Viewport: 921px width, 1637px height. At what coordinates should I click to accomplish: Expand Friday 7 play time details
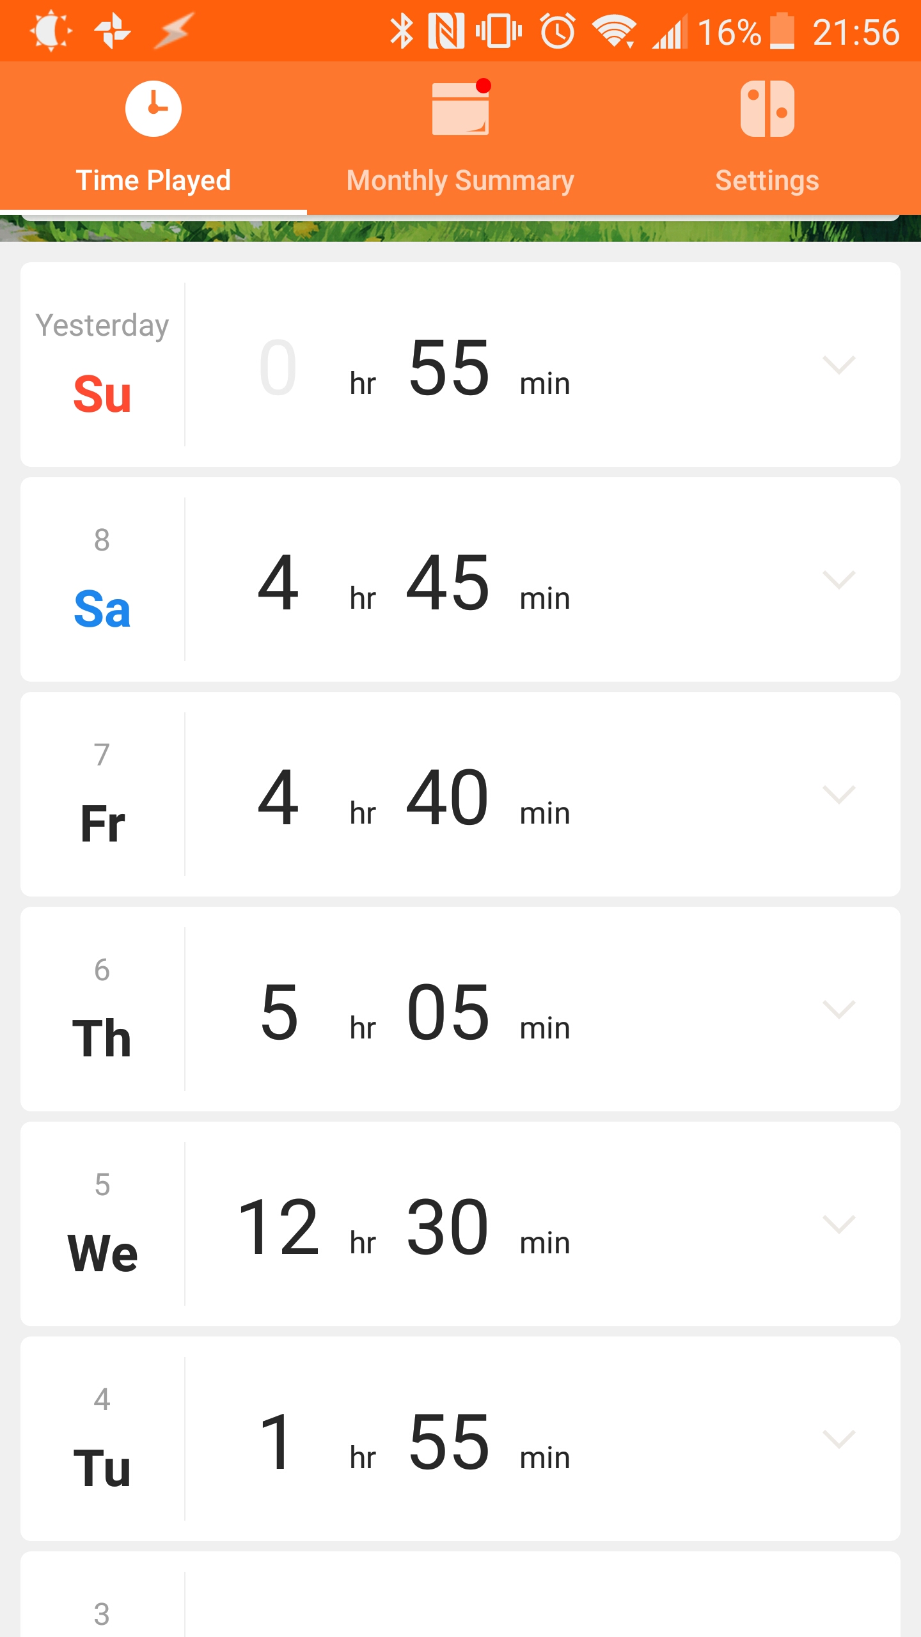pos(838,794)
